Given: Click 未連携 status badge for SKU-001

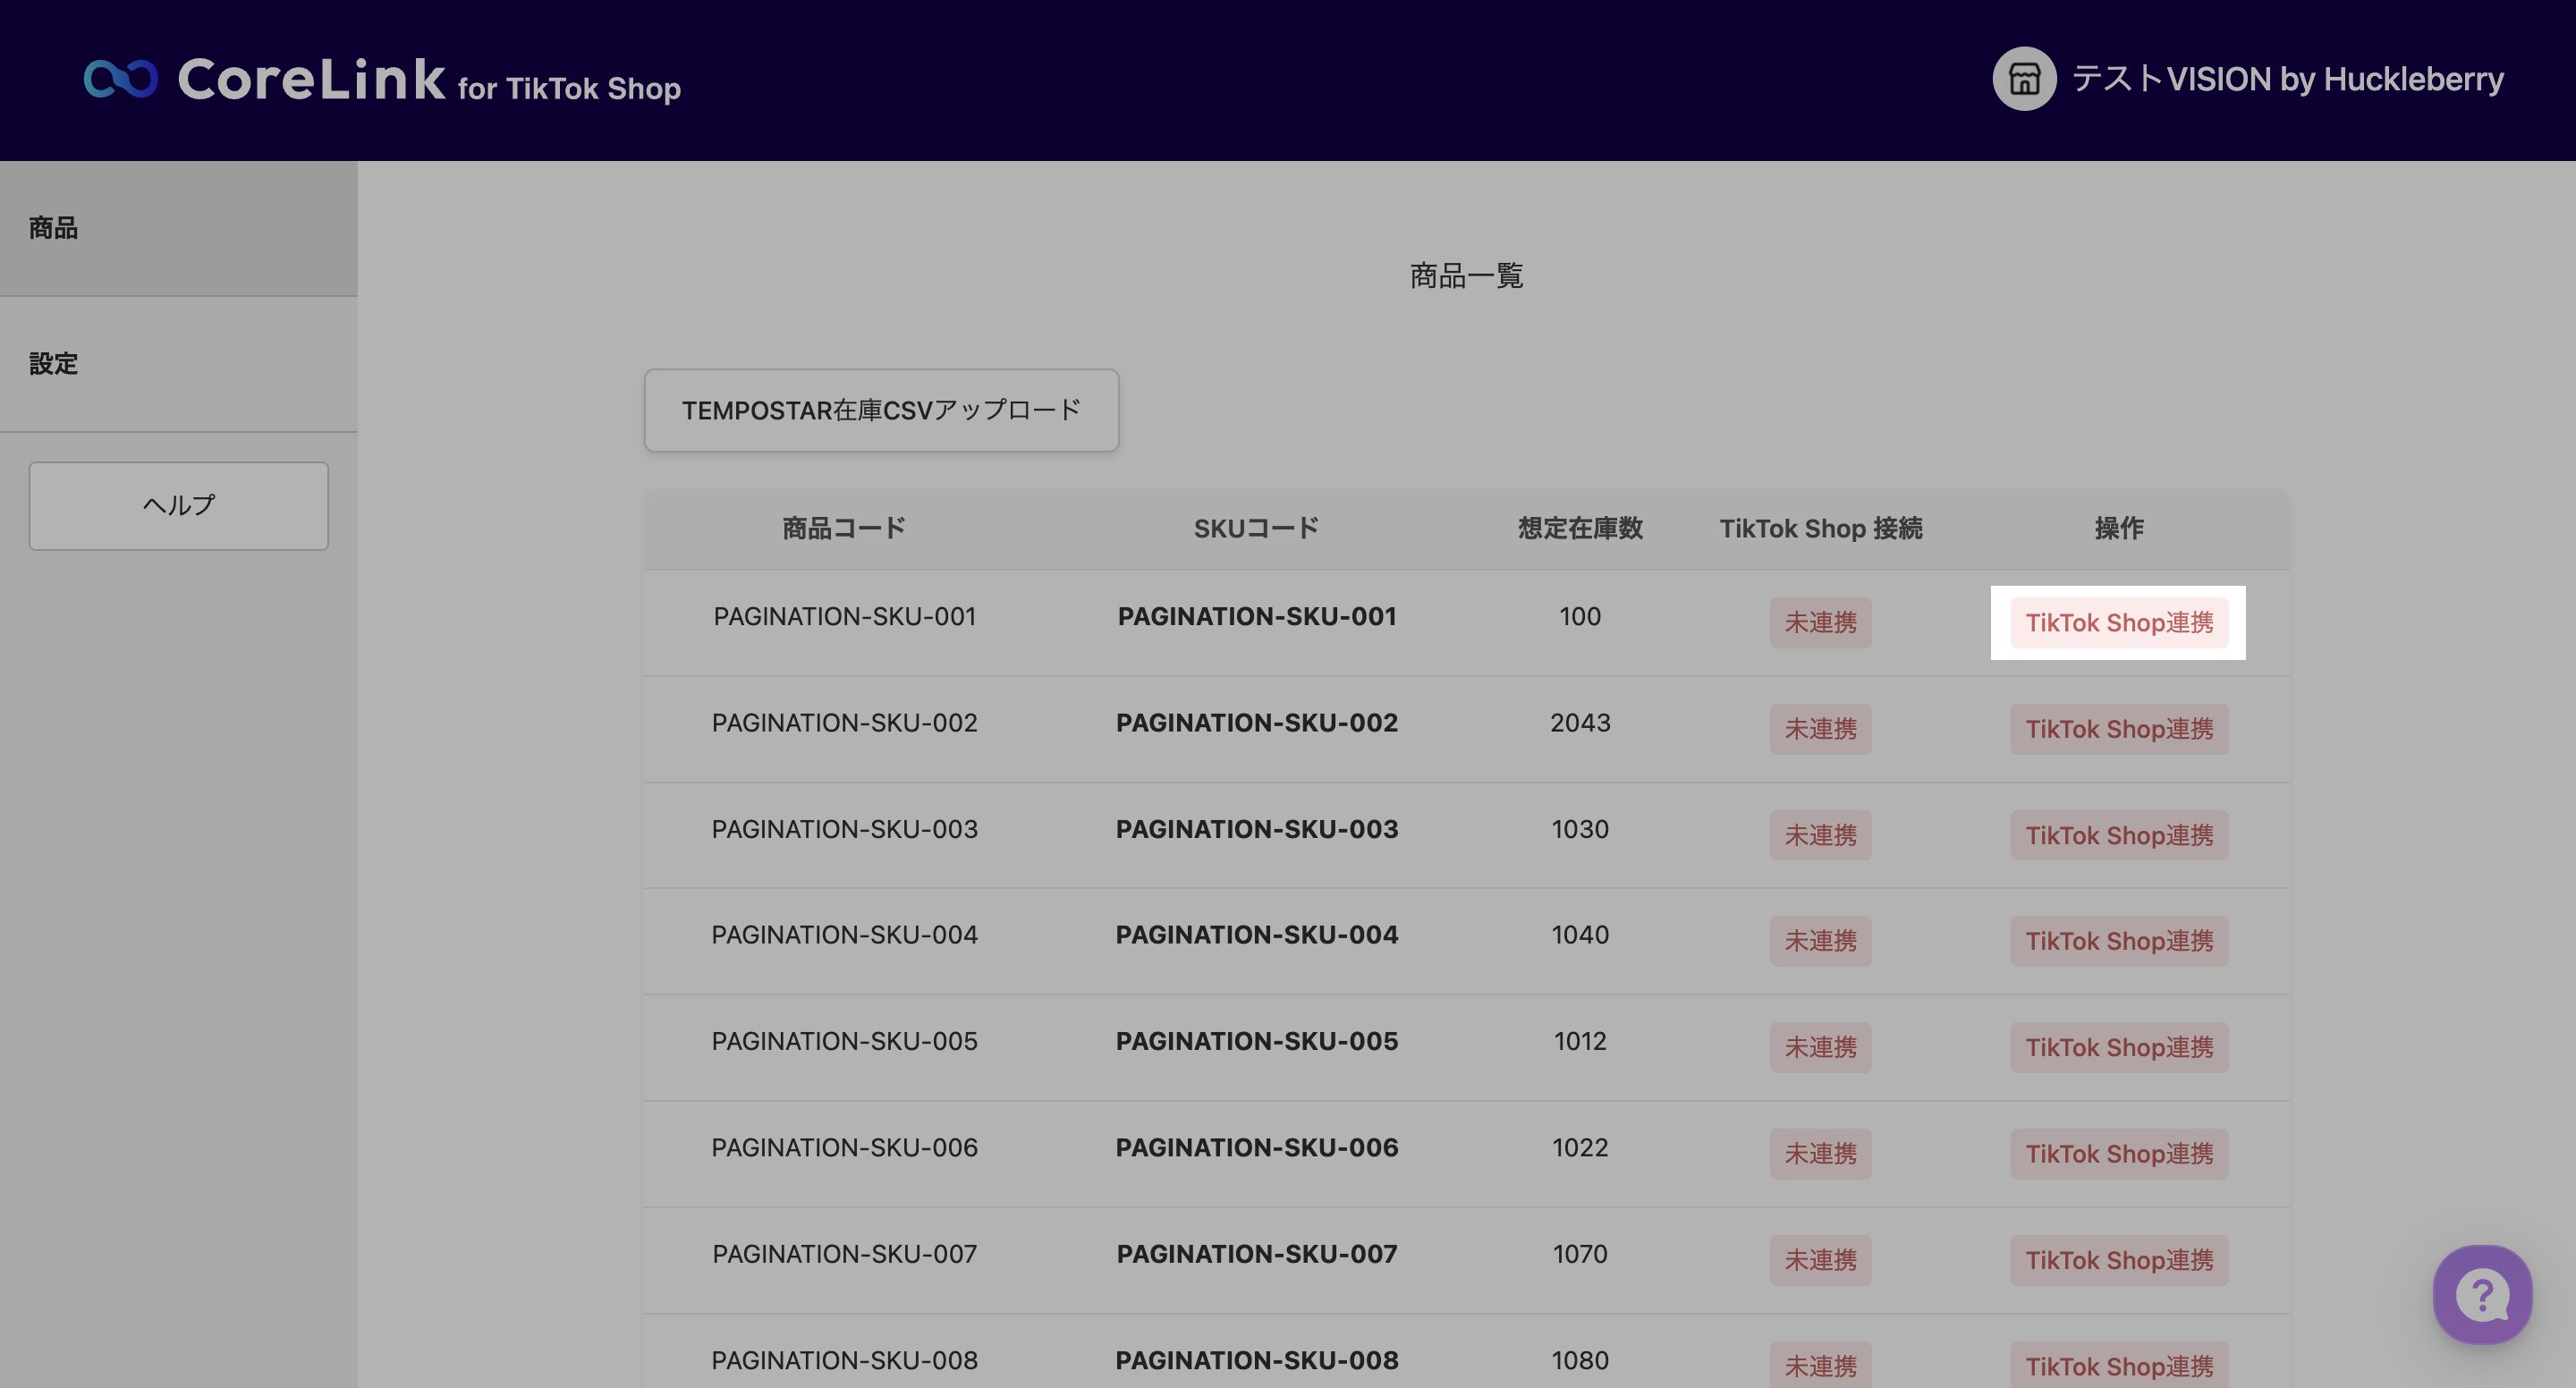Looking at the screenshot, I should (x=1820, y=622).
